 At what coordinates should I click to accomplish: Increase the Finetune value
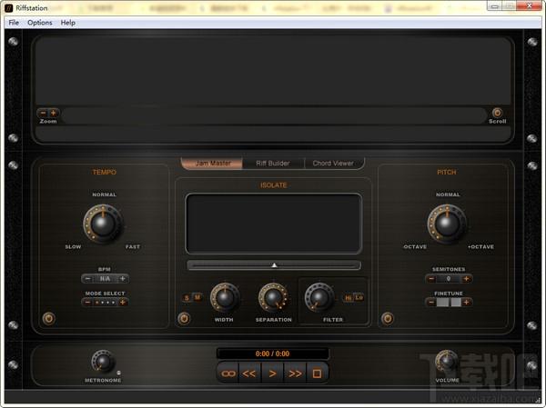tap(466, 303)
